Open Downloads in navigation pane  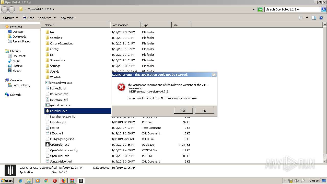pos(19,37)
